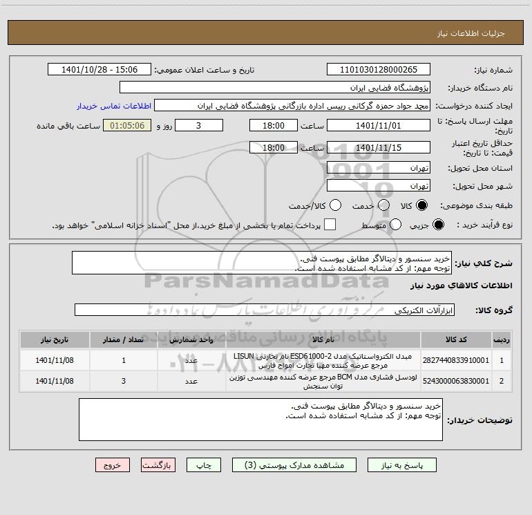
Task: Select the کالا radio button
Action: [421, 205]
